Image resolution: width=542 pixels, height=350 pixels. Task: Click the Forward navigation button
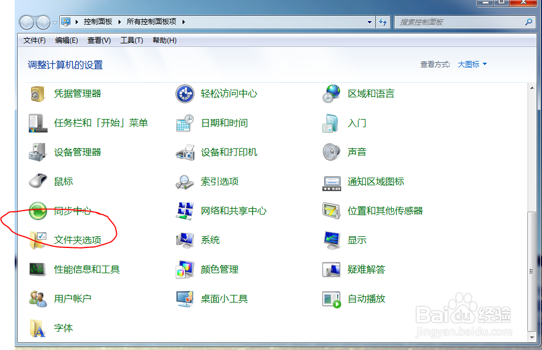pos(43,22)
